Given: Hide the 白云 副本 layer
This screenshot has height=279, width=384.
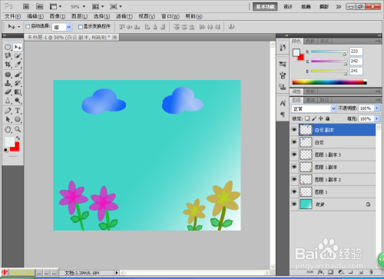Looking at the screenshot, I should point(294,130).
